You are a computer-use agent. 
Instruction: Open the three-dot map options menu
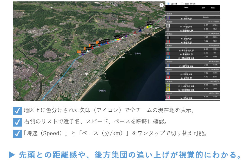[x=161, y=5]
